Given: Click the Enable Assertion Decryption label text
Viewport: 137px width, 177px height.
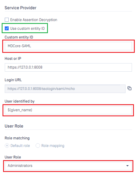Looking at the screenshot, I should 34,20.
